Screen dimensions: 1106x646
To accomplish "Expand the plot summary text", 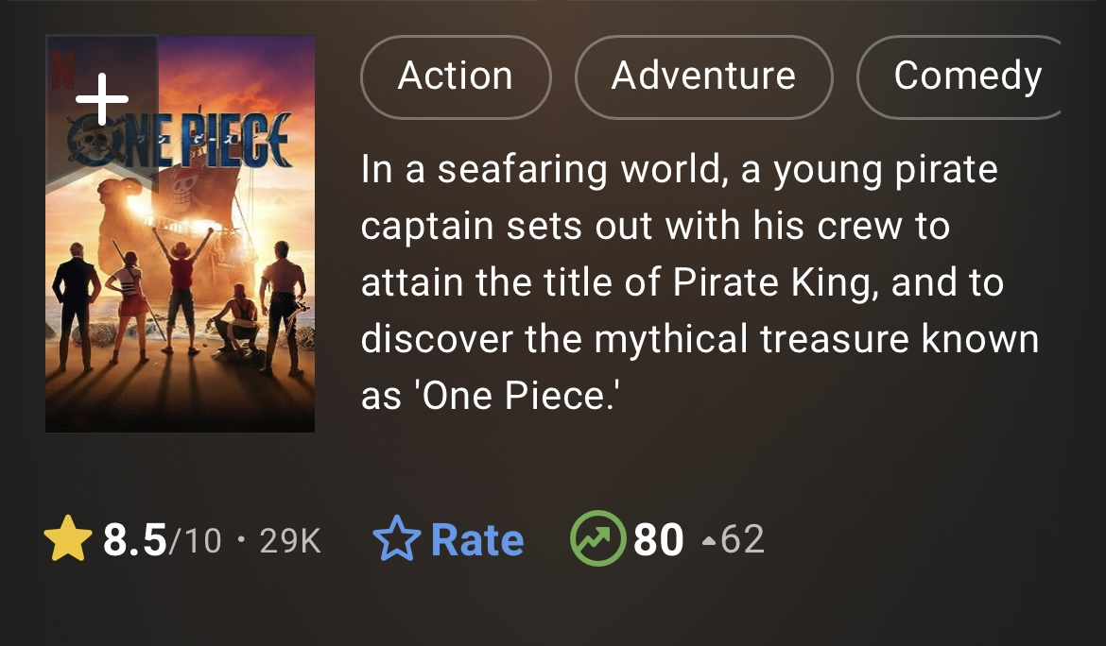I will [700, 283].
